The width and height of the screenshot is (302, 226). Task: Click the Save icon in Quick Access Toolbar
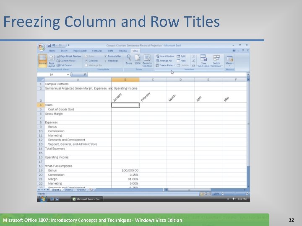point(49,45)
